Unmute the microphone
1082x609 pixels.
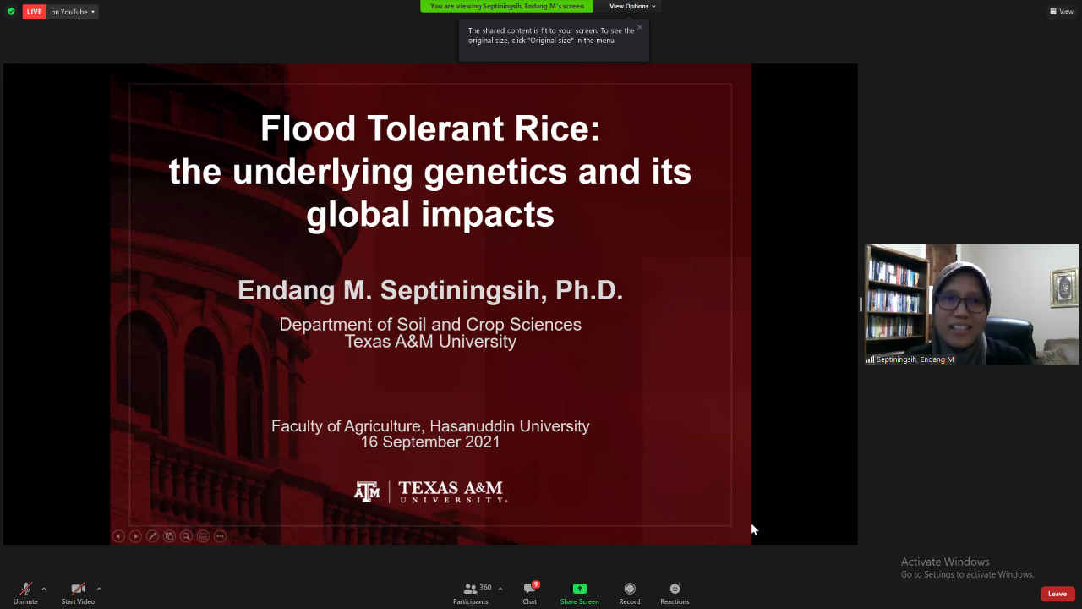(x=25, y=593)
